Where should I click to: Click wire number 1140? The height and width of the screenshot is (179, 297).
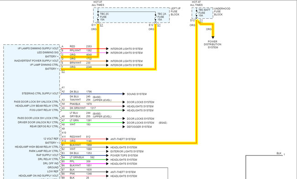89,141
